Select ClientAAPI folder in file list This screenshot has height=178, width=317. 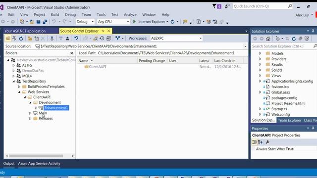click(x=98, y=67)
